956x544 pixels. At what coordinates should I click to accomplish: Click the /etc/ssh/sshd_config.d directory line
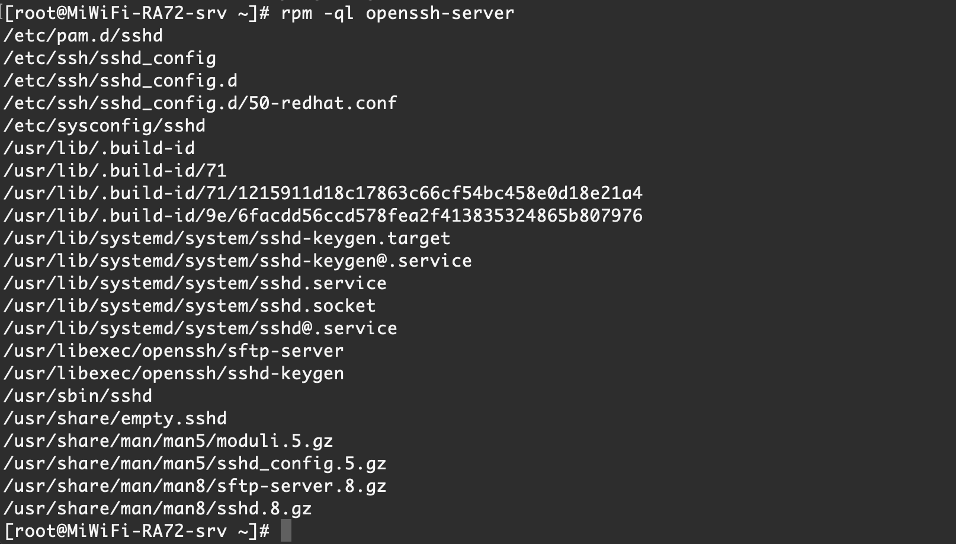120,81
